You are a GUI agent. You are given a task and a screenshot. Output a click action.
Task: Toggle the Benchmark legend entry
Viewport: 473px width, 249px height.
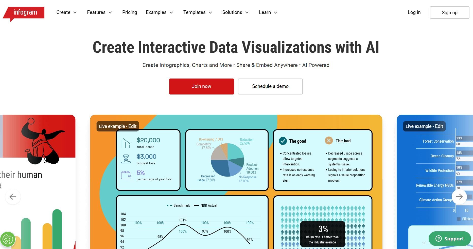(x=178, y=205)
